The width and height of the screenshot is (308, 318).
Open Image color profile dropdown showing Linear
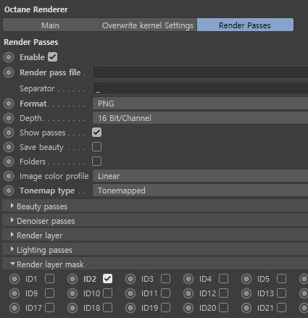(x=200, y=176)
